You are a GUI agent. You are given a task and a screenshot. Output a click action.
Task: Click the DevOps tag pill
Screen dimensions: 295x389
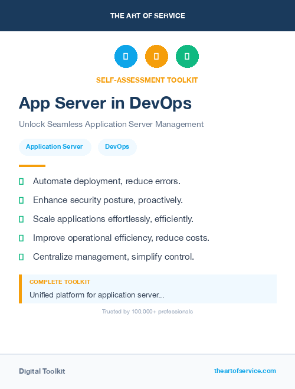(117, 147)
